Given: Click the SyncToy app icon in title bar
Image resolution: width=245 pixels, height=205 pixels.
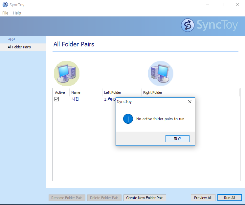Looking at the screenshot, I should pos(5,5).
